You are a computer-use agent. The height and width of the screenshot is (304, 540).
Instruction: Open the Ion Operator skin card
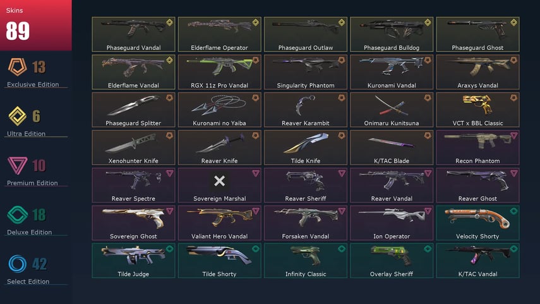click(x=392, y=223)
